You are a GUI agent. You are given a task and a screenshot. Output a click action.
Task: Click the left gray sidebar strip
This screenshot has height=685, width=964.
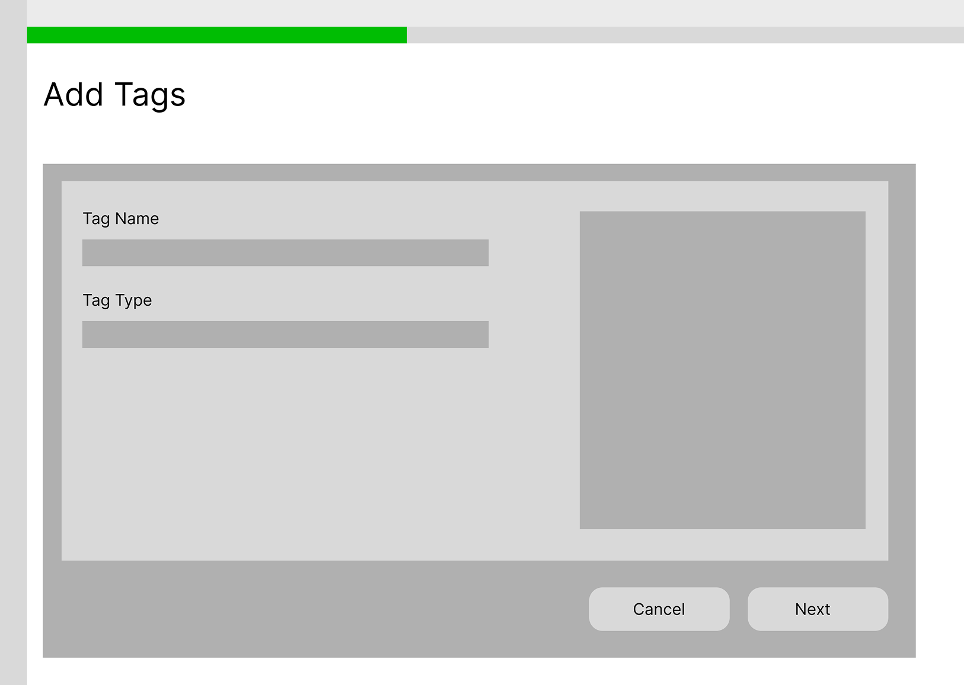pos(12,356)
